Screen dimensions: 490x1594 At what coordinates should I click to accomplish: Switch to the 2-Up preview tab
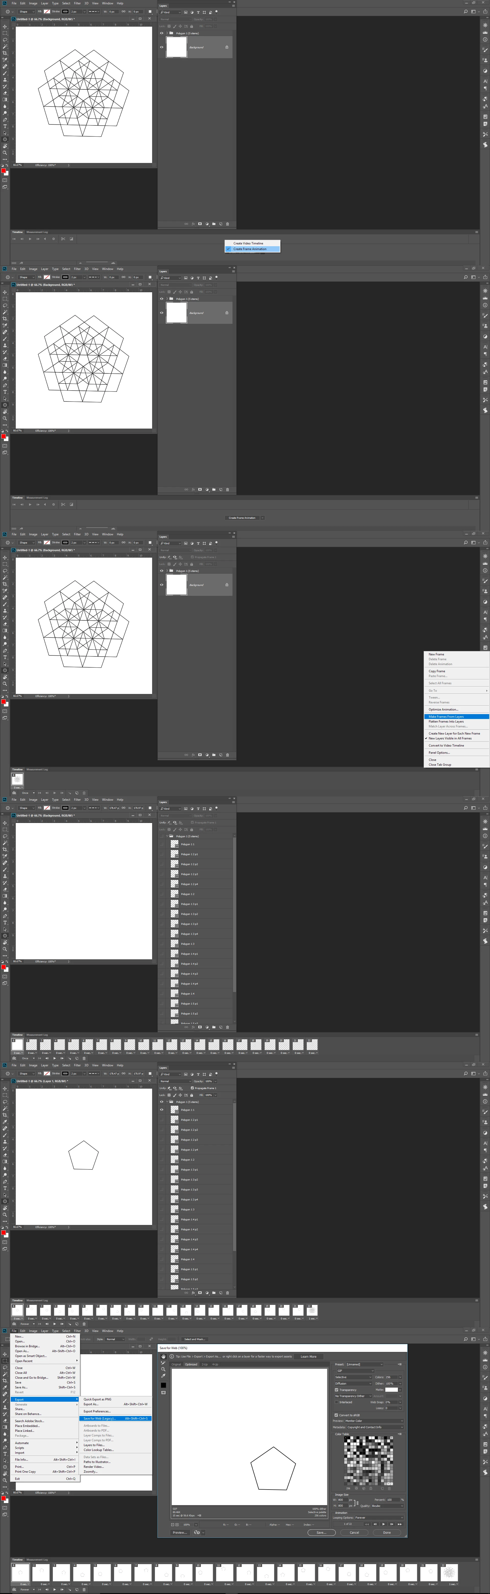coord(205,1364)
